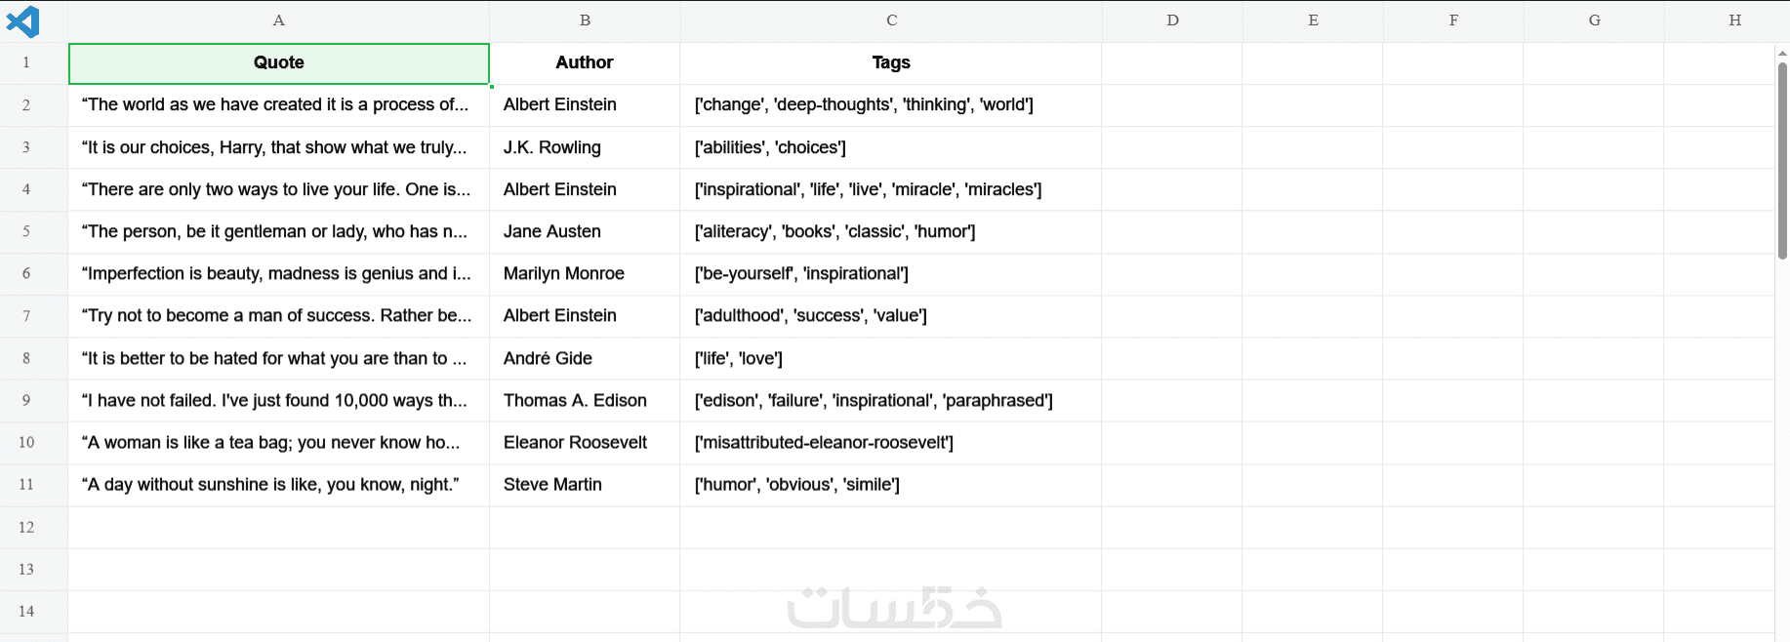Image resolution: width=1790 pixels, height=642 pixels.
Task: Click the fill handle of the Quote cell
Action: [x=490, y=86]
